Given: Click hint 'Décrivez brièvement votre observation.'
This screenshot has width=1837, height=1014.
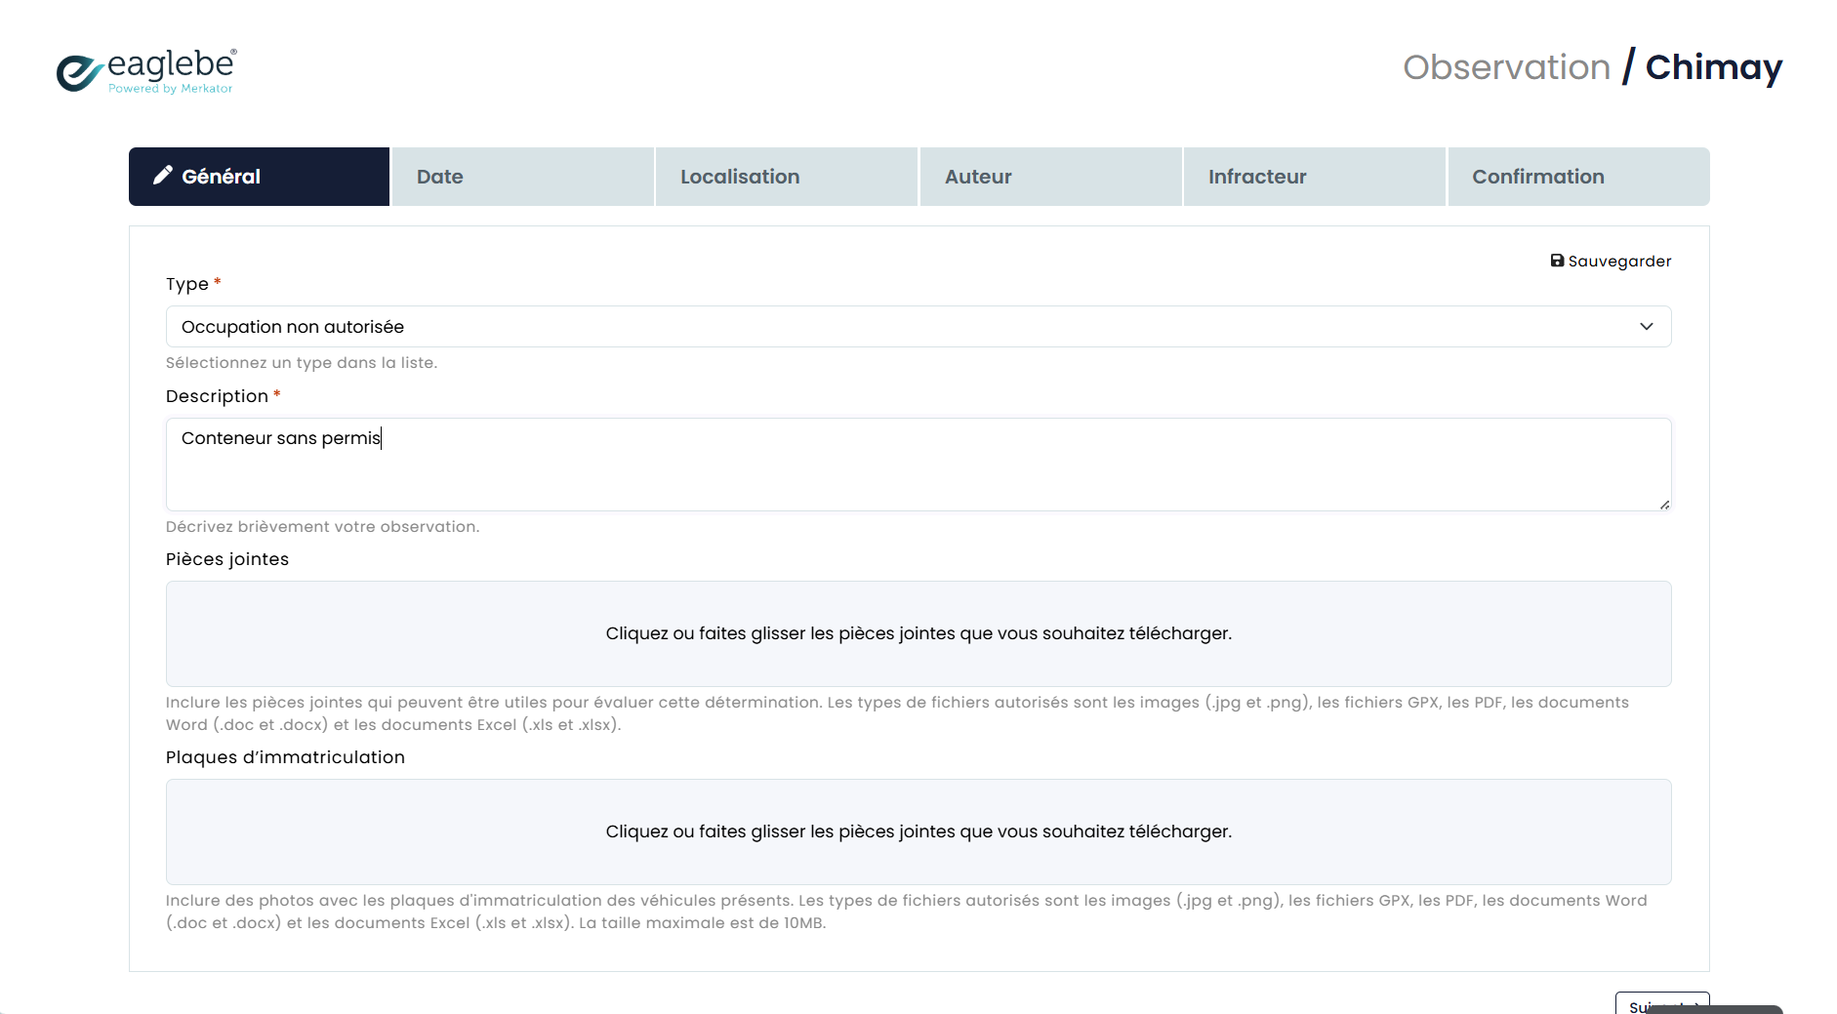Looking at the screenshot, I should pos(323,527).
